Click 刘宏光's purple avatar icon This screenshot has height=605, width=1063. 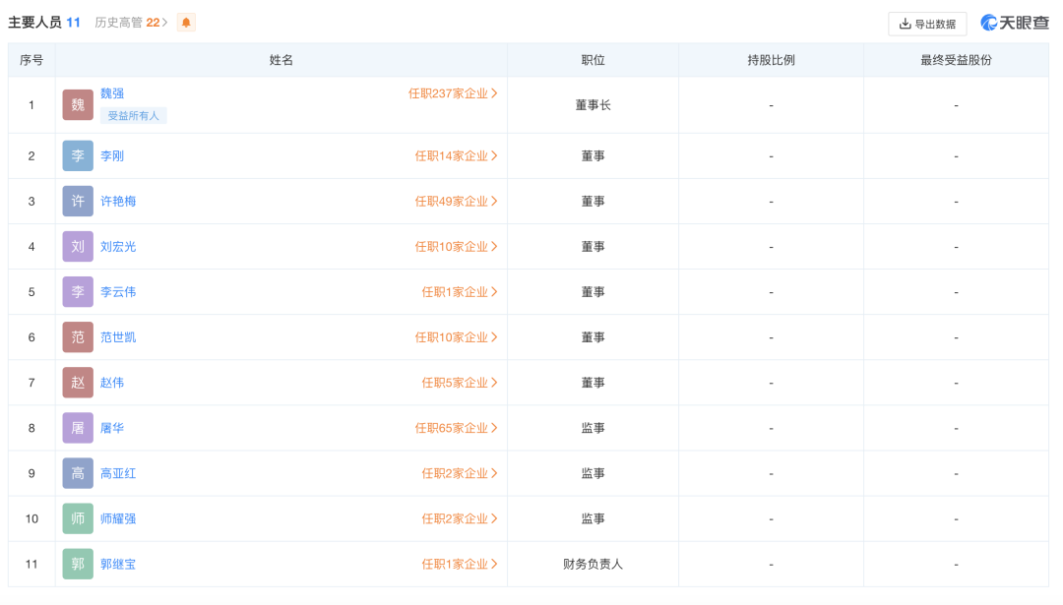78,247
